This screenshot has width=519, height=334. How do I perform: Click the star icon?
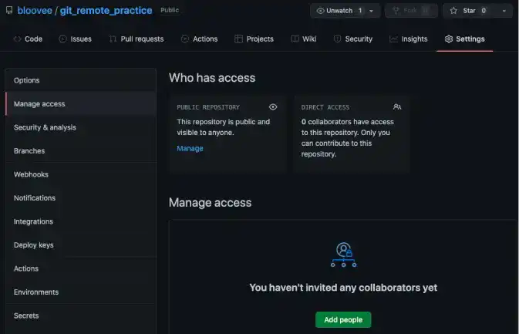[453, 11]
